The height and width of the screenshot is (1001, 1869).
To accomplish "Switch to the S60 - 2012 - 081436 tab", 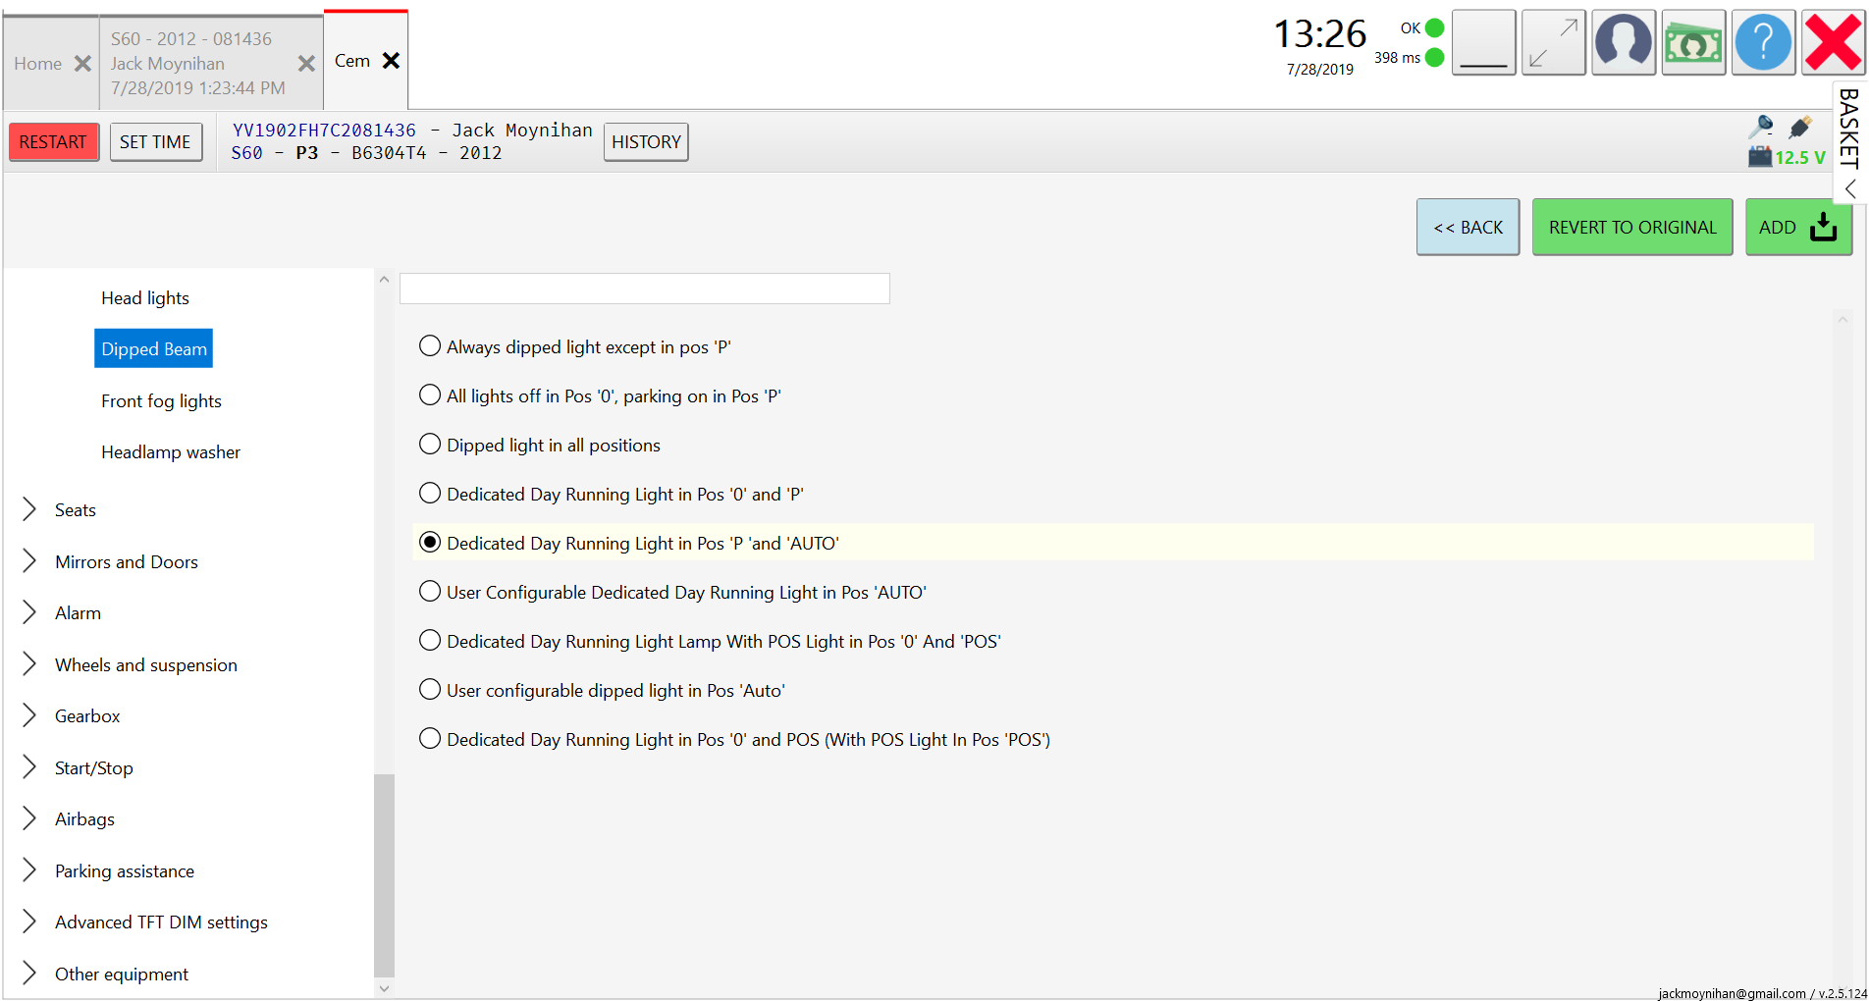I will click(x=197, y=64).
